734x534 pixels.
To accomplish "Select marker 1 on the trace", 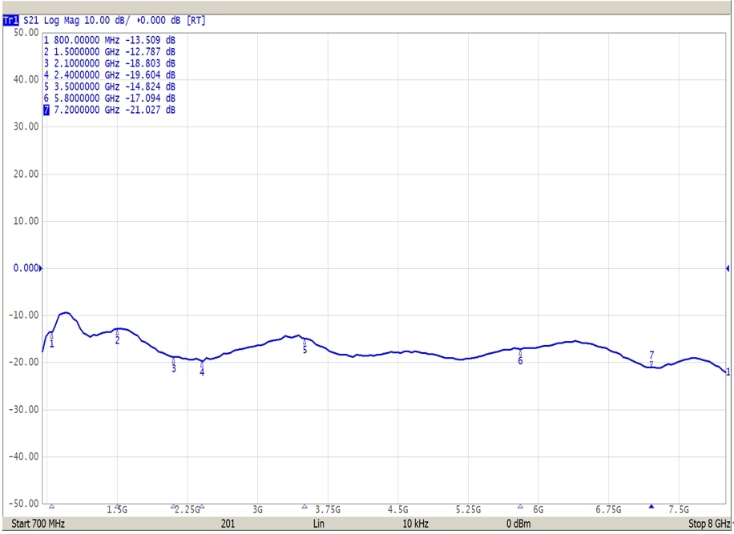I will [51, 339].
